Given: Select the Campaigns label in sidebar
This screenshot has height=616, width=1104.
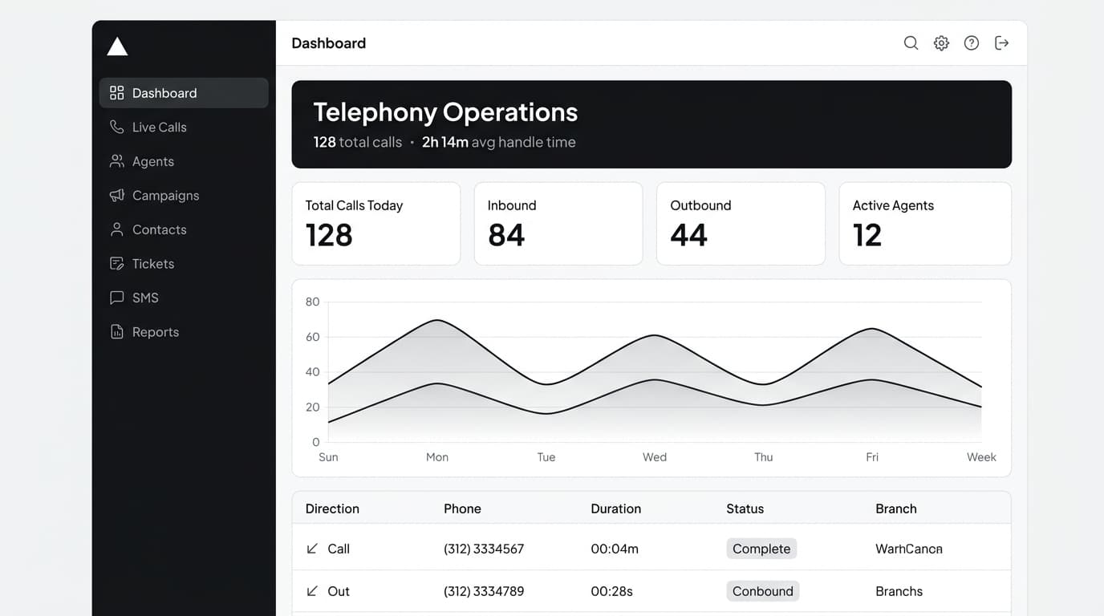Looking at the screenshot, I should pyautogui.click(x=165, y=195).
